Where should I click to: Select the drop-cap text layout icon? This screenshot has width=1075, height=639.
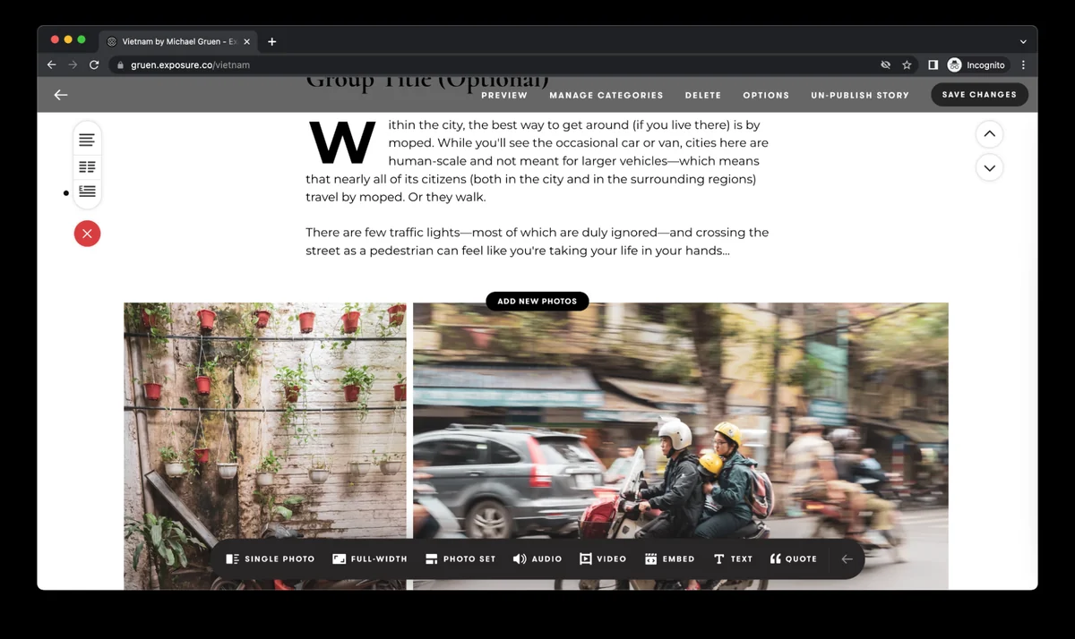[x=87, y=191]
